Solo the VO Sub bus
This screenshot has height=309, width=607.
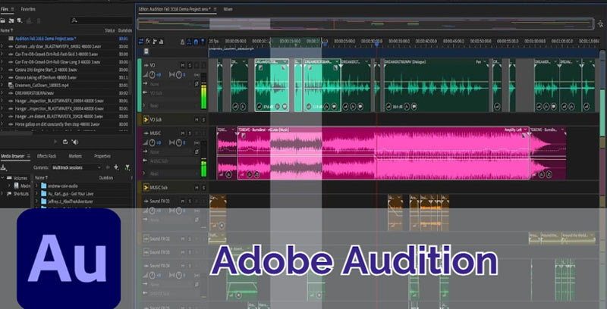[203, 120]
